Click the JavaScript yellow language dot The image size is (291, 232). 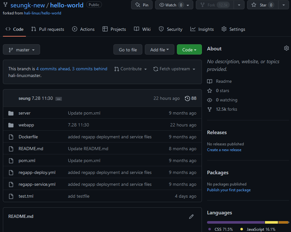pyautogui.click(x=241, y=229)
